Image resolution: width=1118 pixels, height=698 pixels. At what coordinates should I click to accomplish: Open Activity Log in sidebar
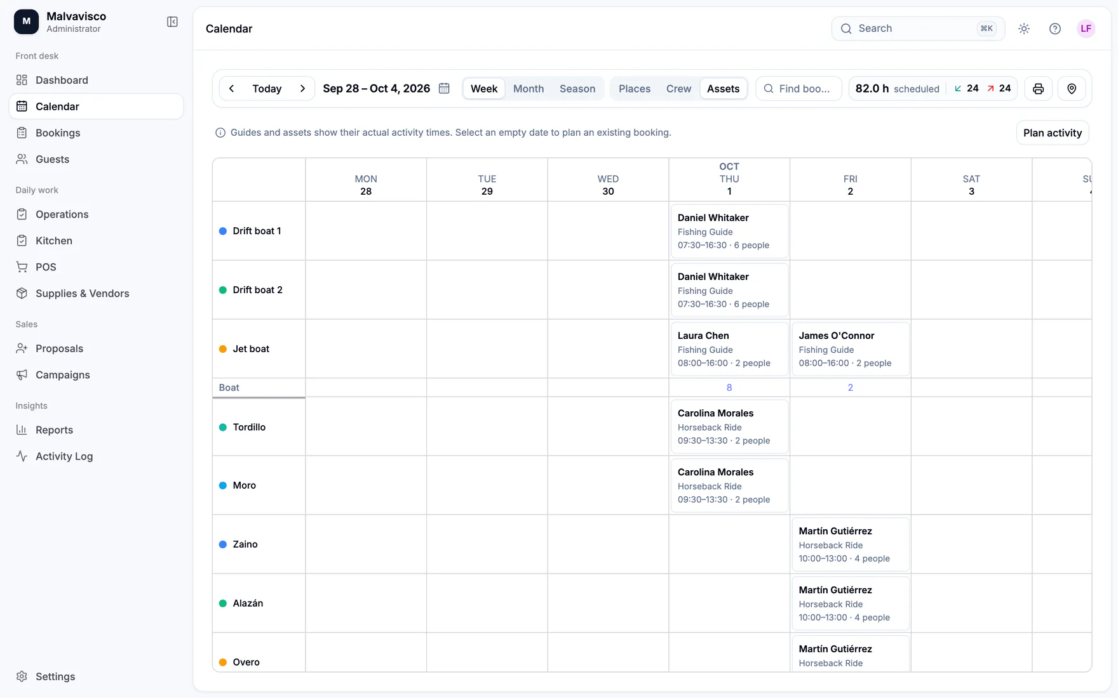96,456
